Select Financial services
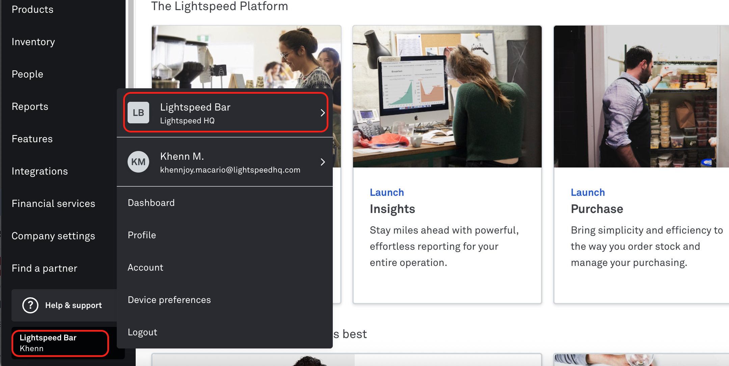729x366 pixels. click(53, 204)
